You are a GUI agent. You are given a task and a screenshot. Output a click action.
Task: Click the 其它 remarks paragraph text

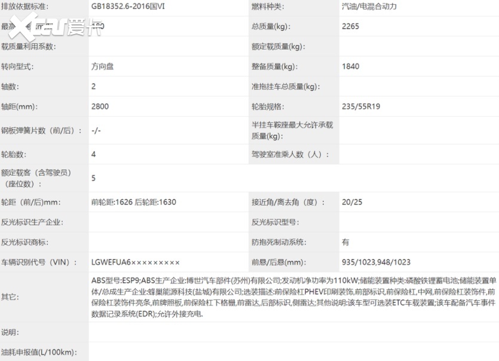point(293,296)
